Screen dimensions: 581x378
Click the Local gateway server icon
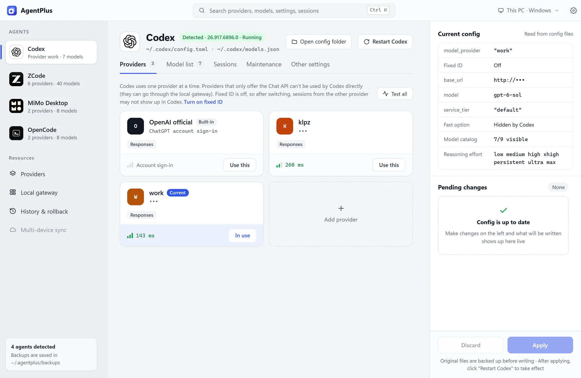click(x=13, y=192)
